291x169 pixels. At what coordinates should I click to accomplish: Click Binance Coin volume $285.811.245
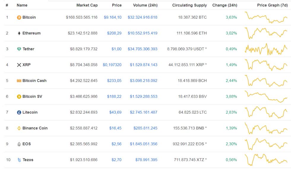[x=145, y=128]
